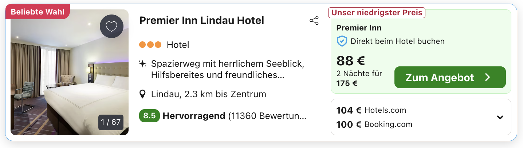Click the blue shield verification icon

point(342,41)
